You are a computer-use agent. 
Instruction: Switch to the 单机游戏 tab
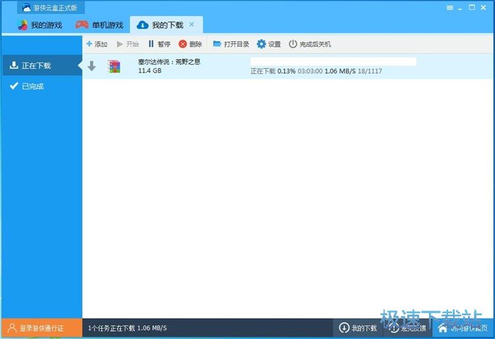pos(100,25)
